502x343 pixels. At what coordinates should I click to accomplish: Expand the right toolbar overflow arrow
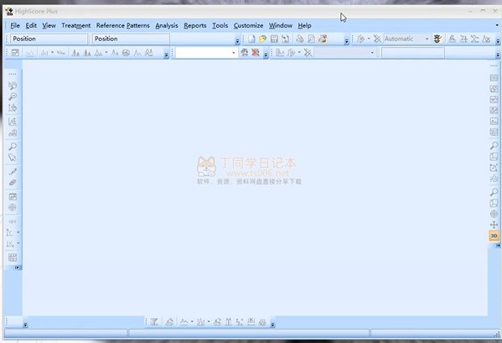498,246
